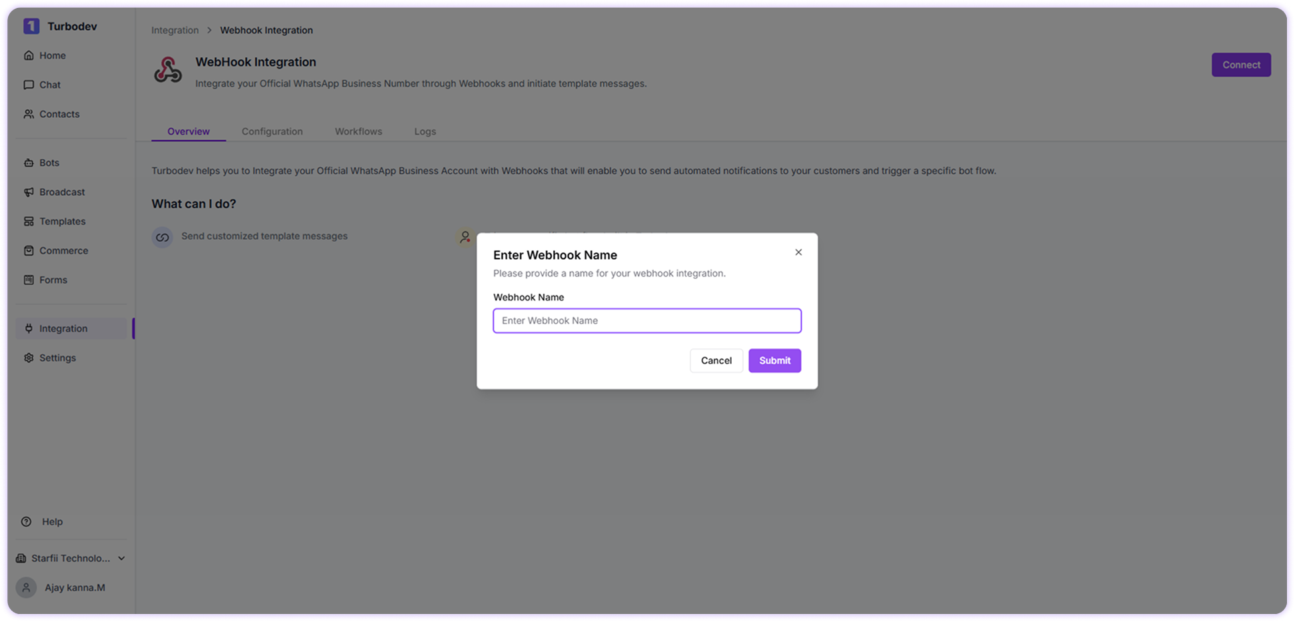Screen dimensions: 1295x622
Task: Click inside the Webhook Name input field
Action: point(646,320)
